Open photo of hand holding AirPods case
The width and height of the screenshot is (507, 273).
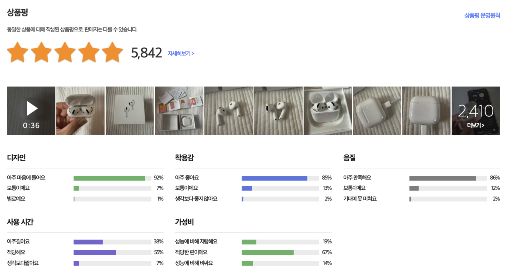click(81, 110)
